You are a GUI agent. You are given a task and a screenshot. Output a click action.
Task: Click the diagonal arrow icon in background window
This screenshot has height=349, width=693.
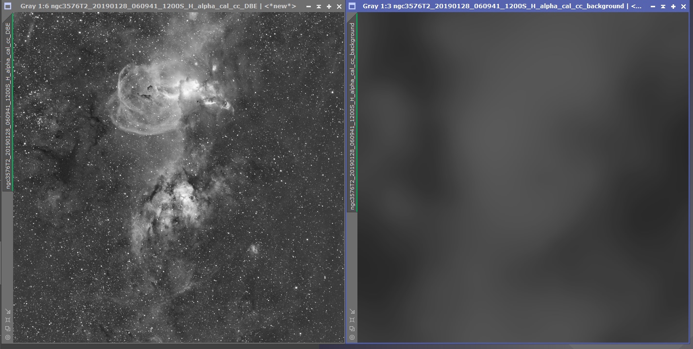(352, 312)
